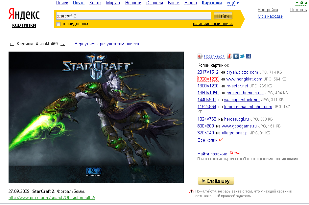Open the 800×600 copy
309x205 pixels.
(x=205, y=126)
